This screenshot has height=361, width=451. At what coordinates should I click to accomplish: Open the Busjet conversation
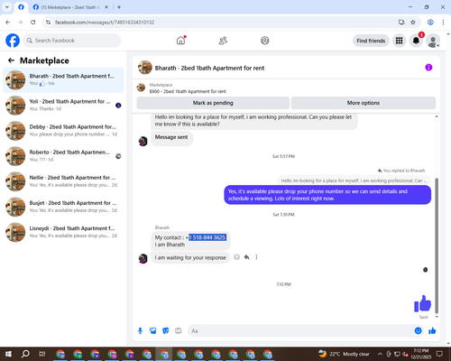[x=63, y=207]
